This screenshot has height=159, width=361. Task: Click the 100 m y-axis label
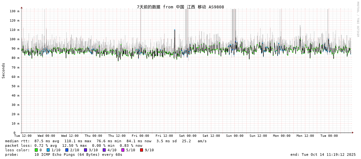click(x=14, y=39)
